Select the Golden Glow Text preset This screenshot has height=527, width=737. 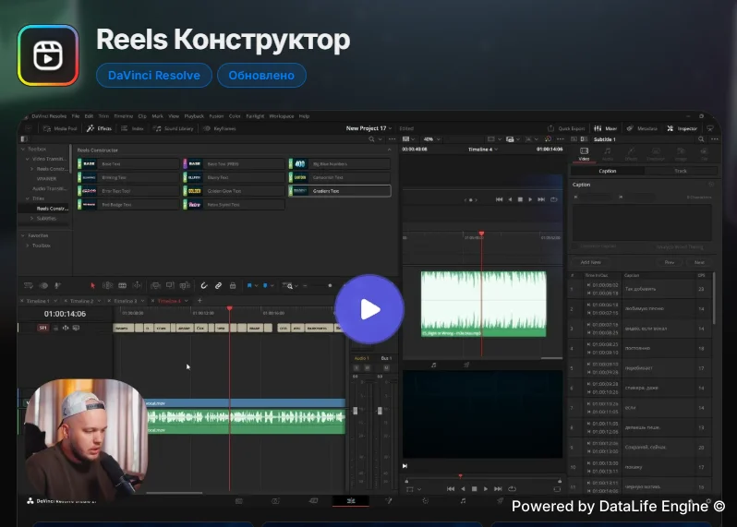234,191
